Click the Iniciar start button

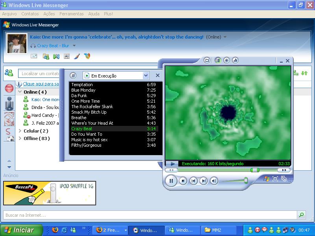click(21, 230)
